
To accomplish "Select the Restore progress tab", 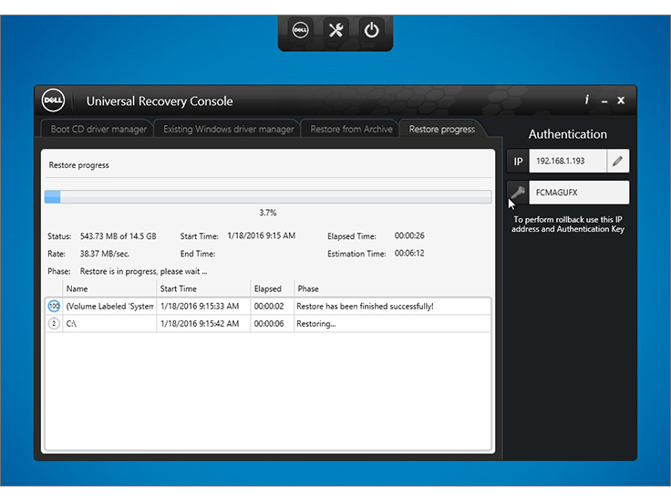I will click(441, 129).
